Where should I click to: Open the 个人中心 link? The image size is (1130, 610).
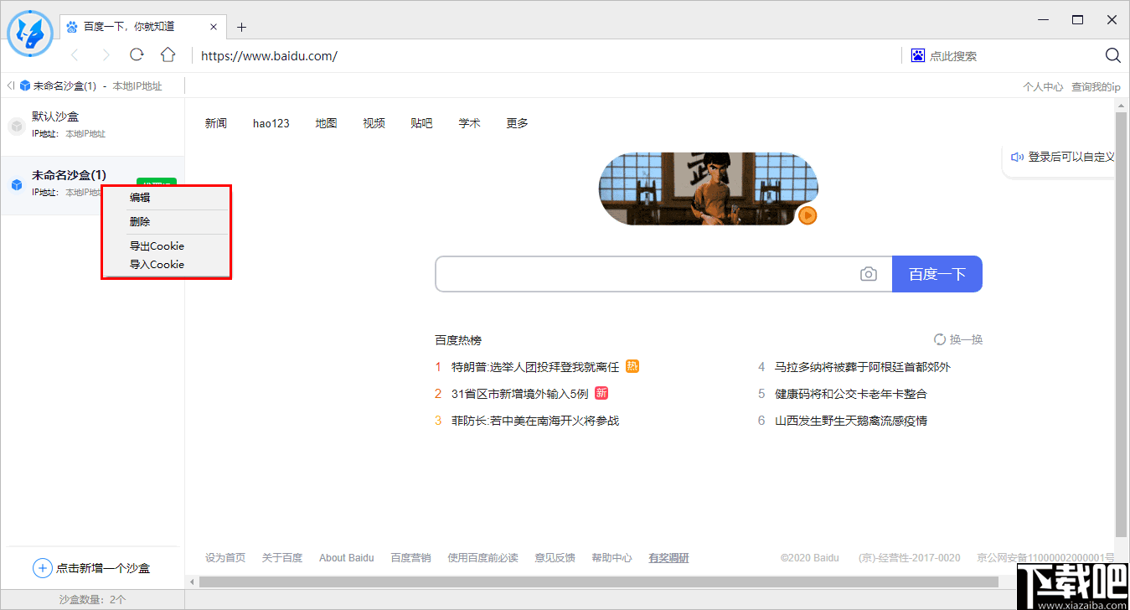1043,85
